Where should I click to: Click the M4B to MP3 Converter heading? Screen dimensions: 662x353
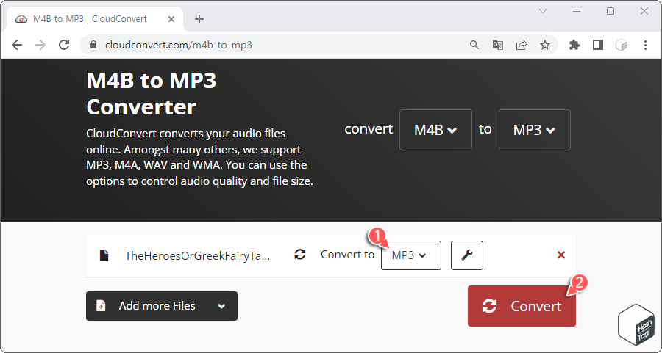151,93
